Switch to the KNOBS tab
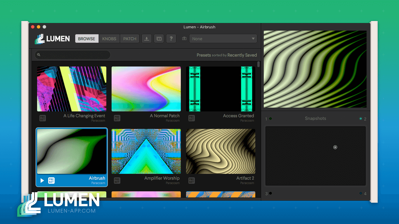Image resolution: width=399 pixels, height=224 pixels. coord(109,38)
